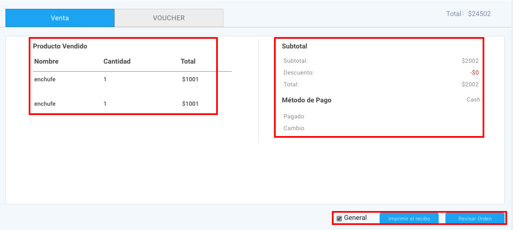Click the Imprimir el recibo button
This screenshot has width=513, height=230.
point(409,218)
